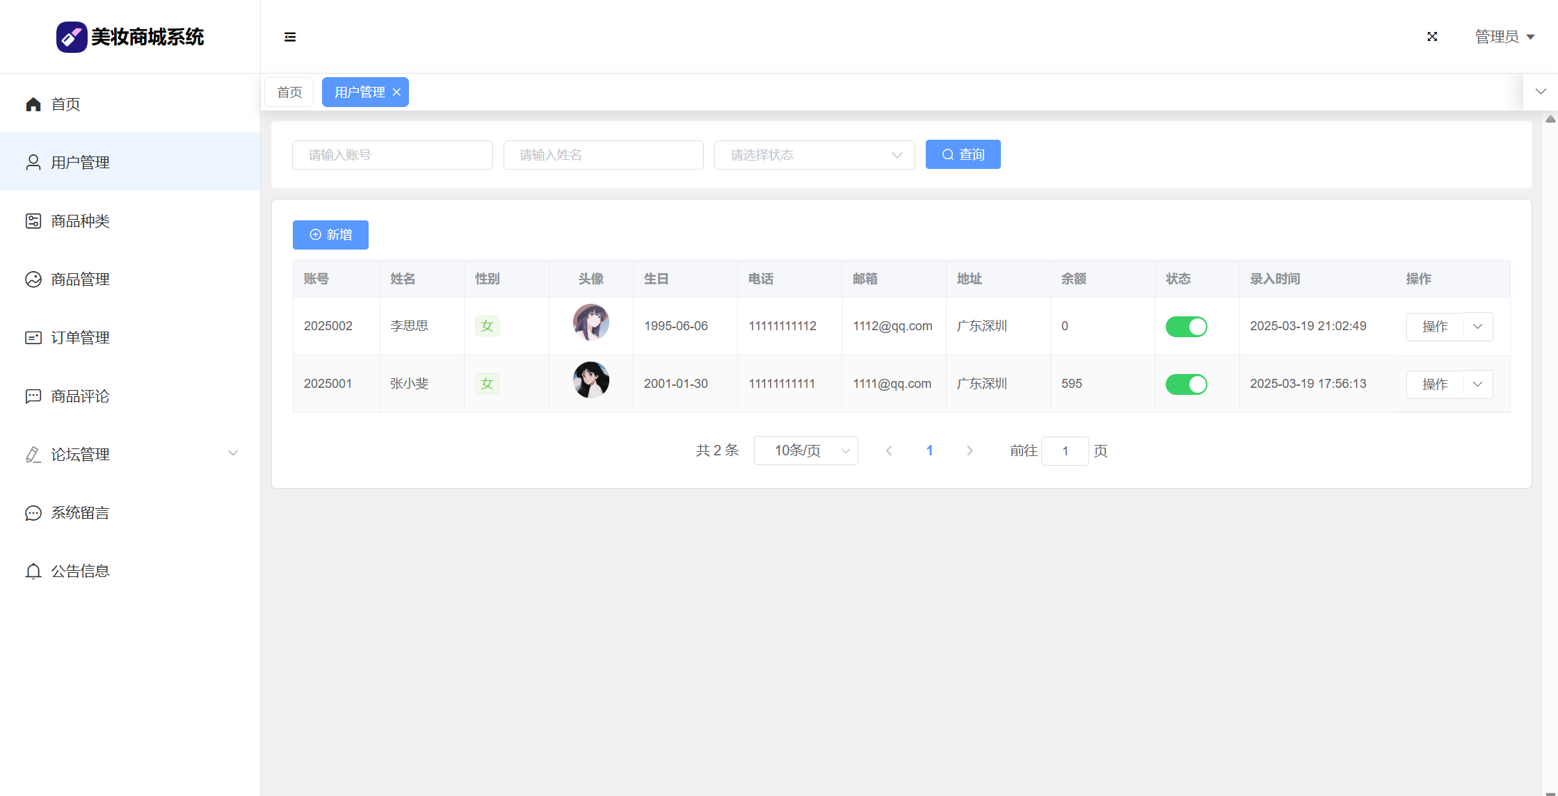Disable status switch for user 2025002

tap(1186, 327)
